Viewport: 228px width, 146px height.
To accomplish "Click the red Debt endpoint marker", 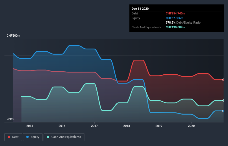I will (x=223, y=80).
